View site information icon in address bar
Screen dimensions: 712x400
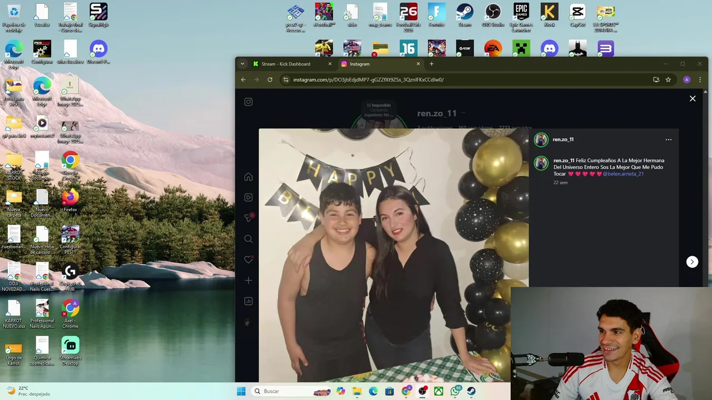285,79
